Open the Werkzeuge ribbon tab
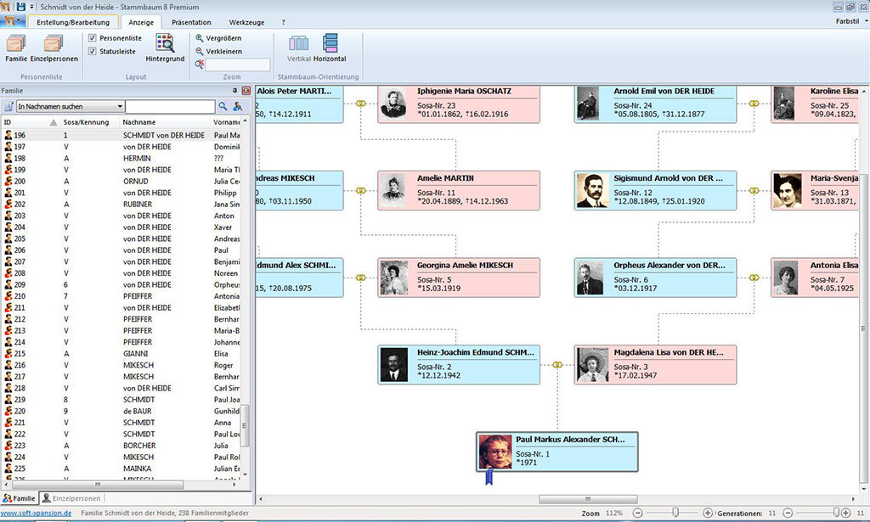870x522 pixels. 246,22
